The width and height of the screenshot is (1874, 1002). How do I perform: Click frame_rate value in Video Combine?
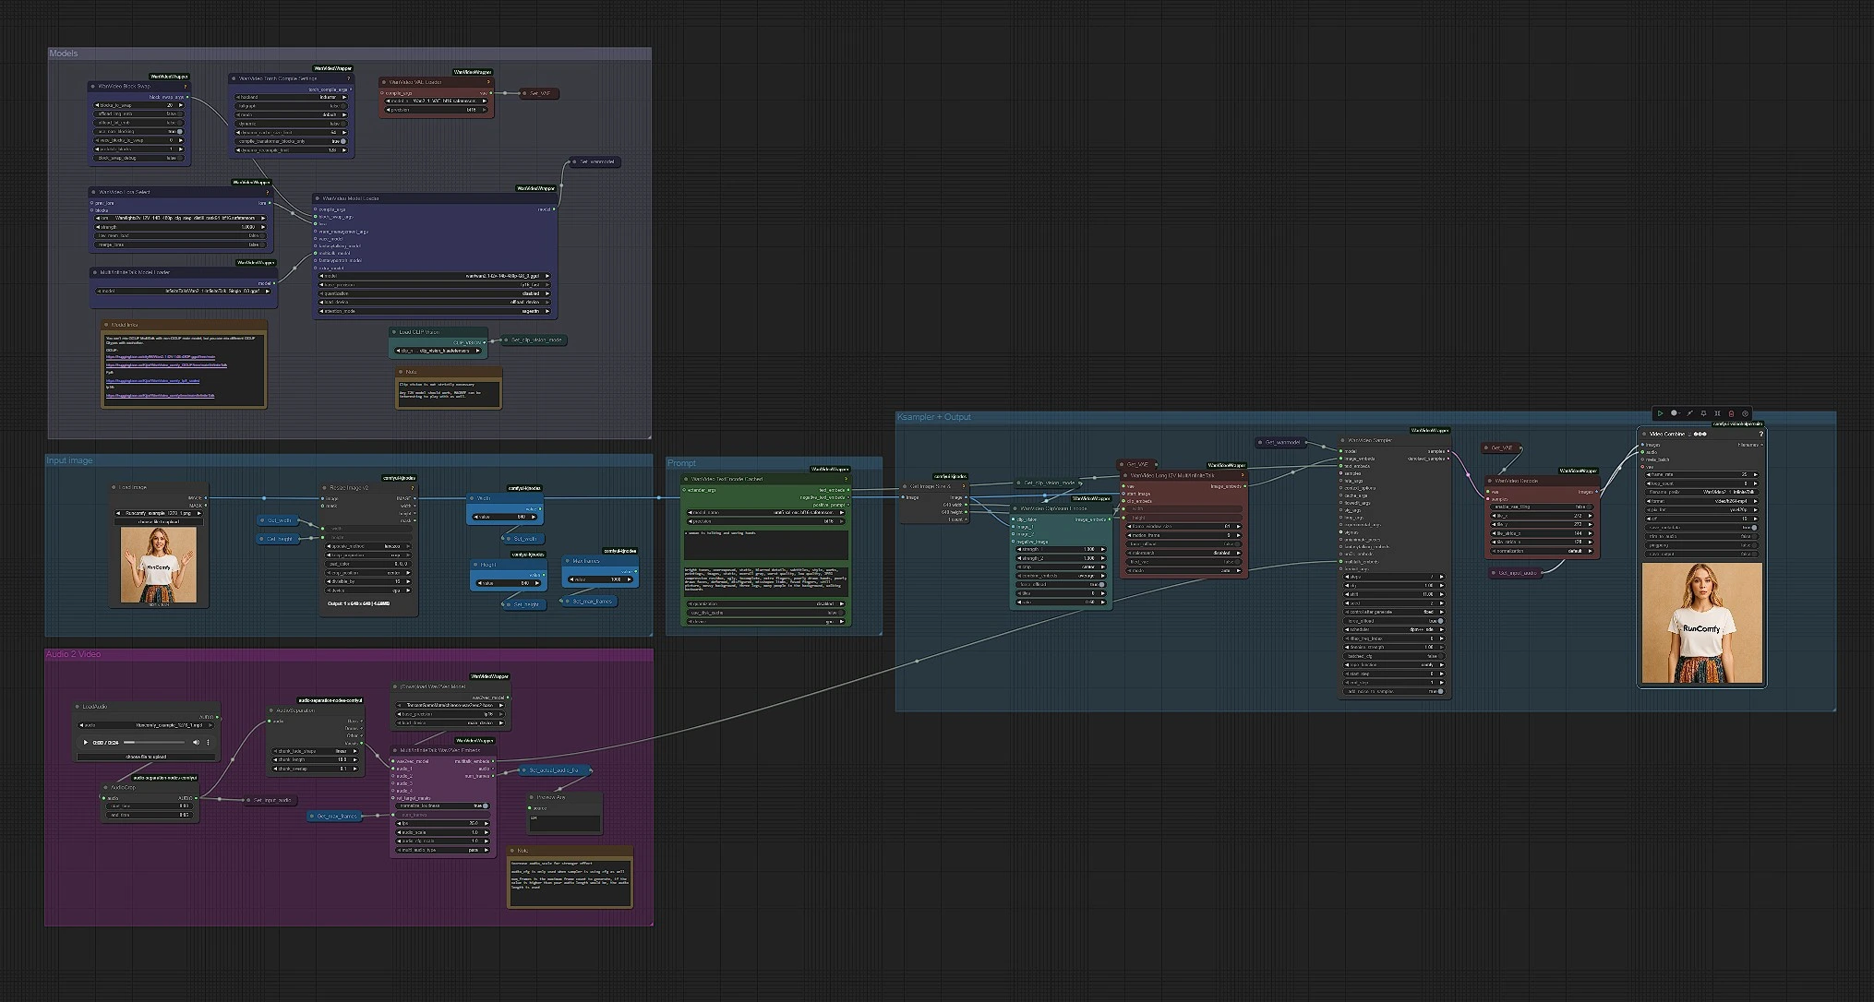click(x=1701, y=474)
